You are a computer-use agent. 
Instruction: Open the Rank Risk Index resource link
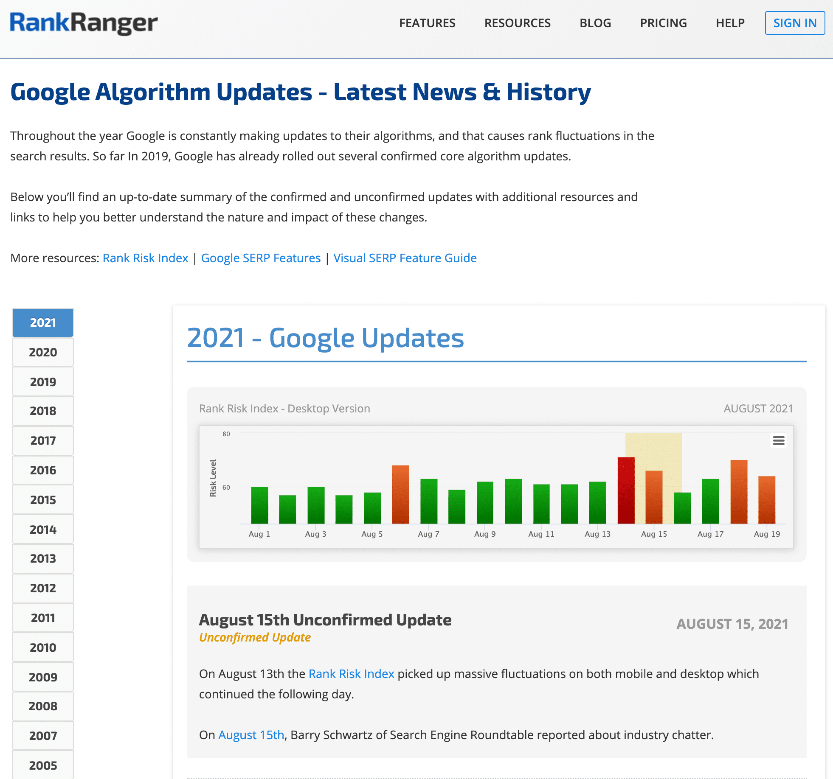tap(145, 258)
